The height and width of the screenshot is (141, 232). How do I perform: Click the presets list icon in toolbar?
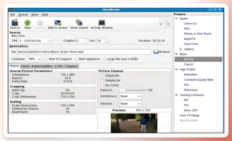click(x=168, y=24)
